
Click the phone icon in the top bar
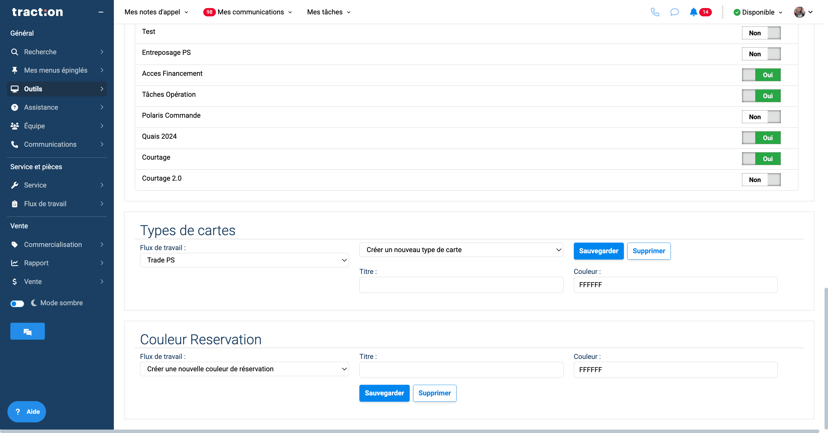655,12
